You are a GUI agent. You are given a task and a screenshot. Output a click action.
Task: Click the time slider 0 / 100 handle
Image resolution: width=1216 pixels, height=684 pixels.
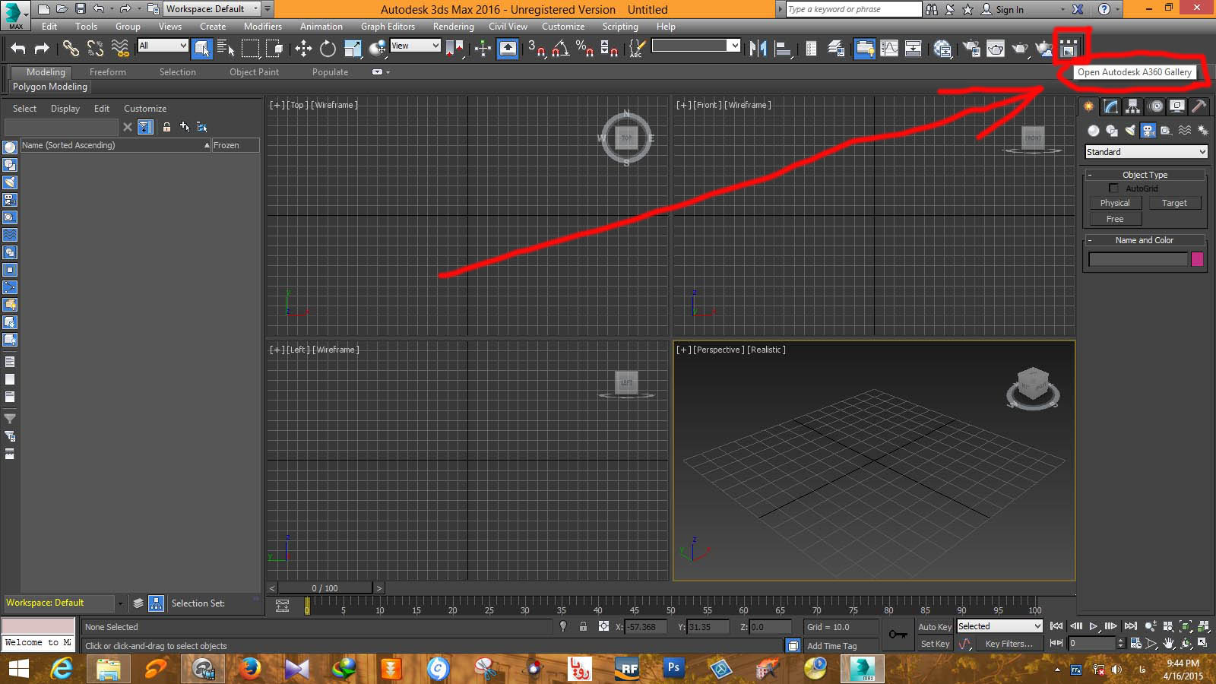click(325, 587)
